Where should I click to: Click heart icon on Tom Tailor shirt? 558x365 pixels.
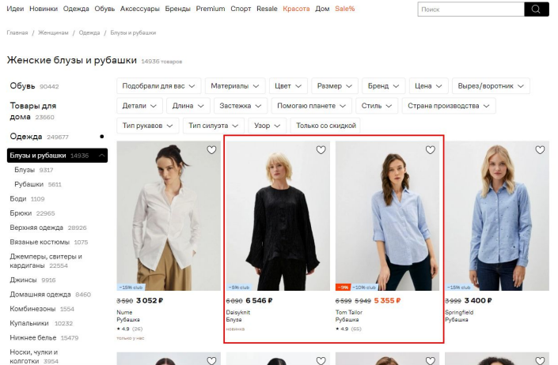pyautogui.click(x=431, y=150)
